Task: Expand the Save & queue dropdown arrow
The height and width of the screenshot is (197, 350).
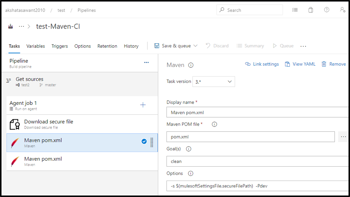Action: pos(195,46)
